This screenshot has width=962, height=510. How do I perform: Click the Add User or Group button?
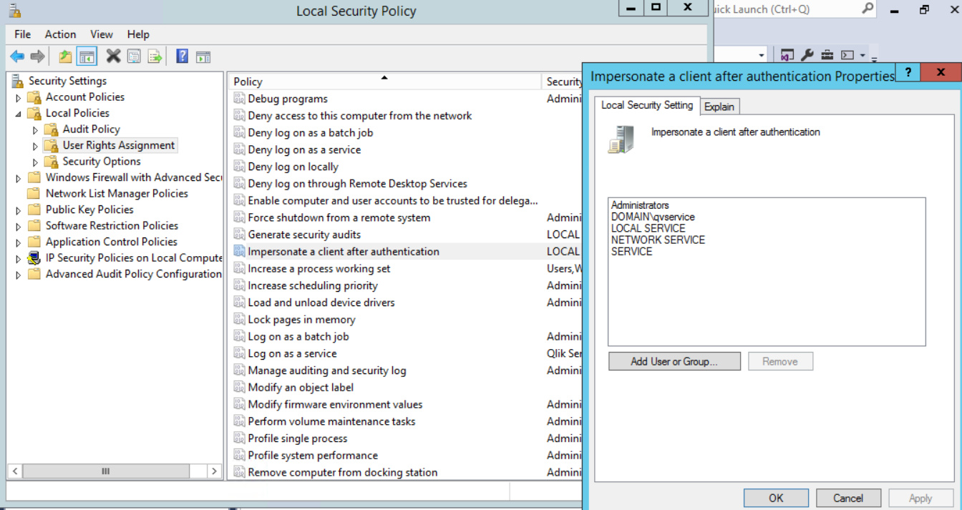click(x=674, y=361)
